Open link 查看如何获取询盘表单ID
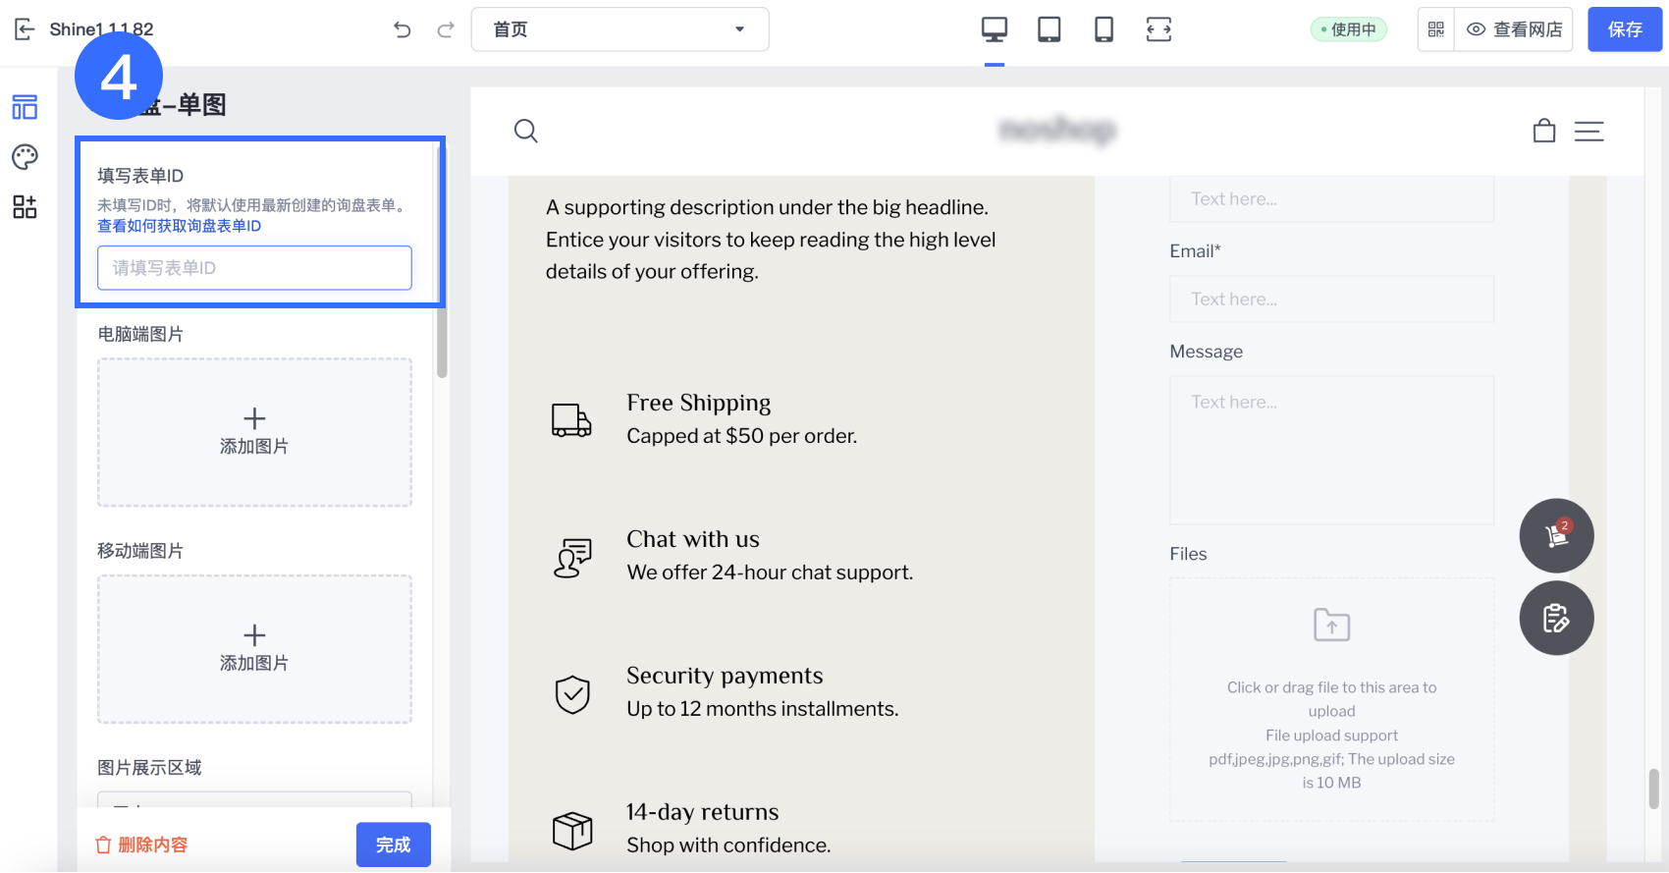Viewport: 1669px width, 873px height. coord(179,226)
